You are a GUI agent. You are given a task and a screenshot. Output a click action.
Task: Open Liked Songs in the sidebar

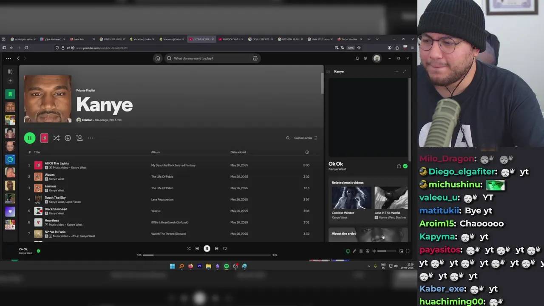[10, 94]
